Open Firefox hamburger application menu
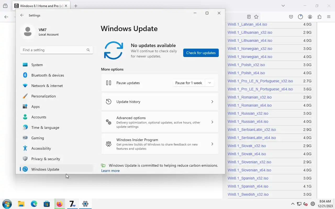 pyautogui.click(x=329, y=17)
